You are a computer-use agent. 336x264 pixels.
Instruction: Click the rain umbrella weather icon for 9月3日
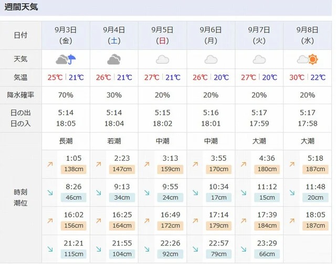pyautogui.click(x=66, y=59)
